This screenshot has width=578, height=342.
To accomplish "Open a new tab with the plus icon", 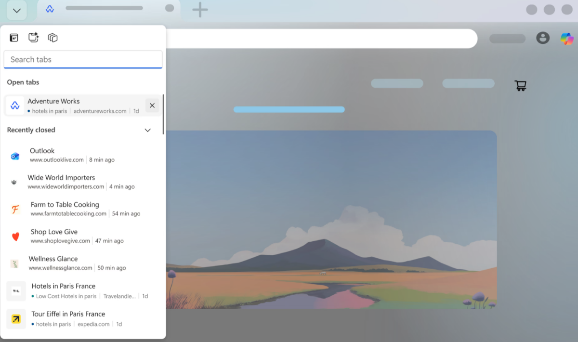I will [x=199, y=9].
